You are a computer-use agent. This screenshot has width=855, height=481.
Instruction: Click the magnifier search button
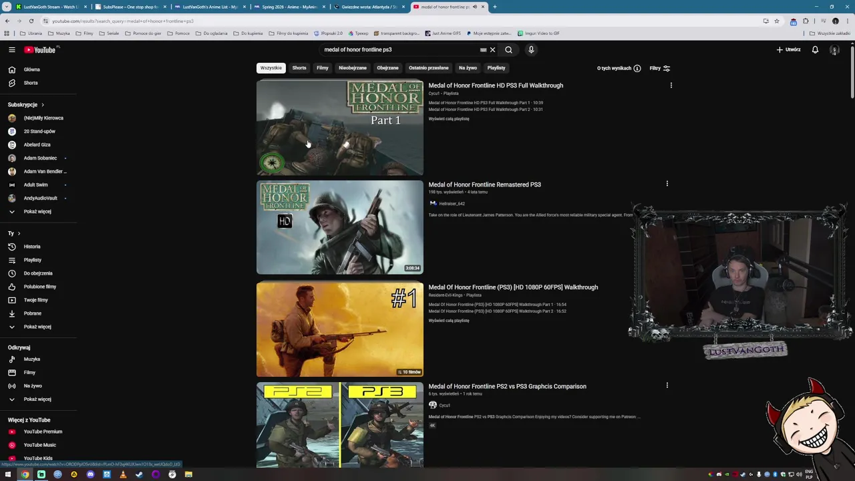pyautogui.click(x=508, y=49)
